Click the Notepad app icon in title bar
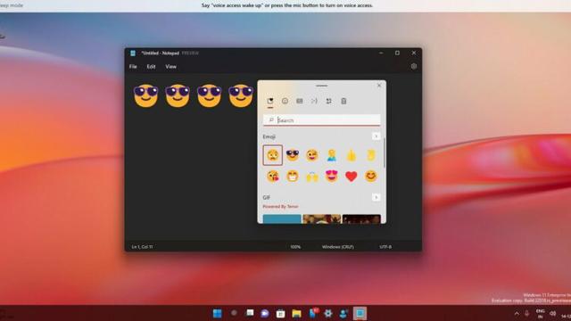The height and width of the screenshot is (321, 571). click(x=133, y=53)
